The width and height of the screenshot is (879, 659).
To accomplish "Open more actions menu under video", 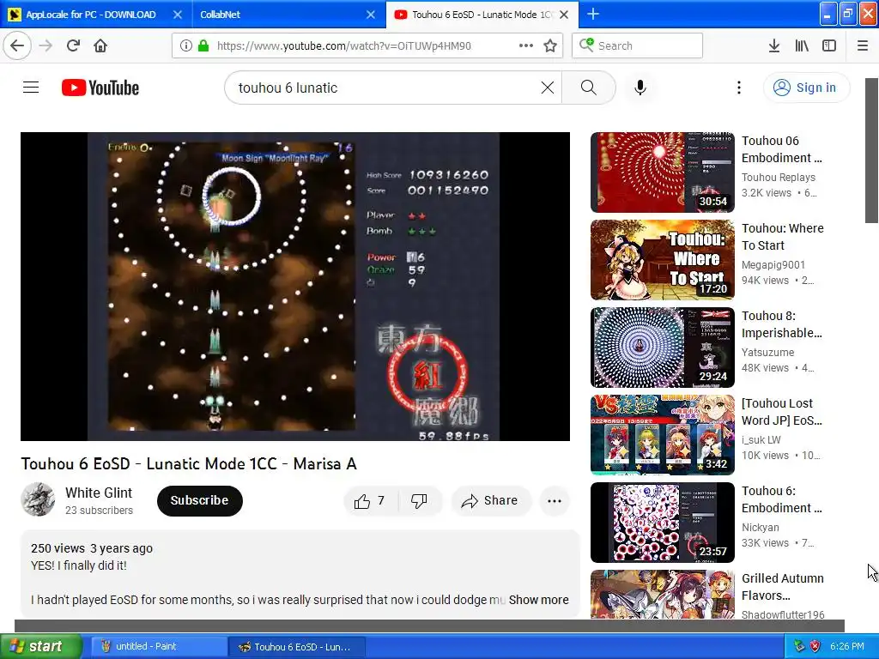I will 555,501.
